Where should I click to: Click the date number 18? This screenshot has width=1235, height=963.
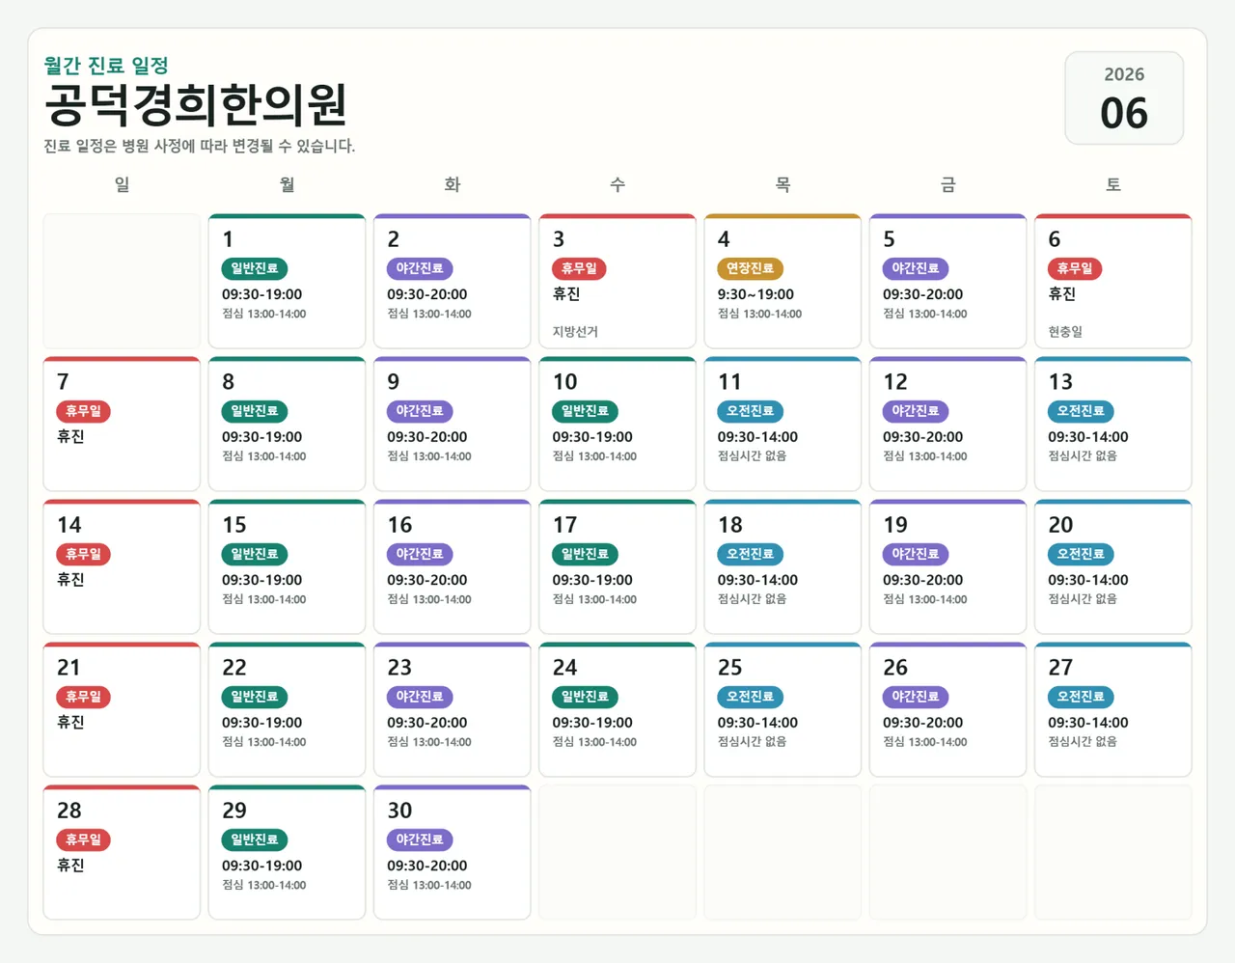tap(730, 525)
